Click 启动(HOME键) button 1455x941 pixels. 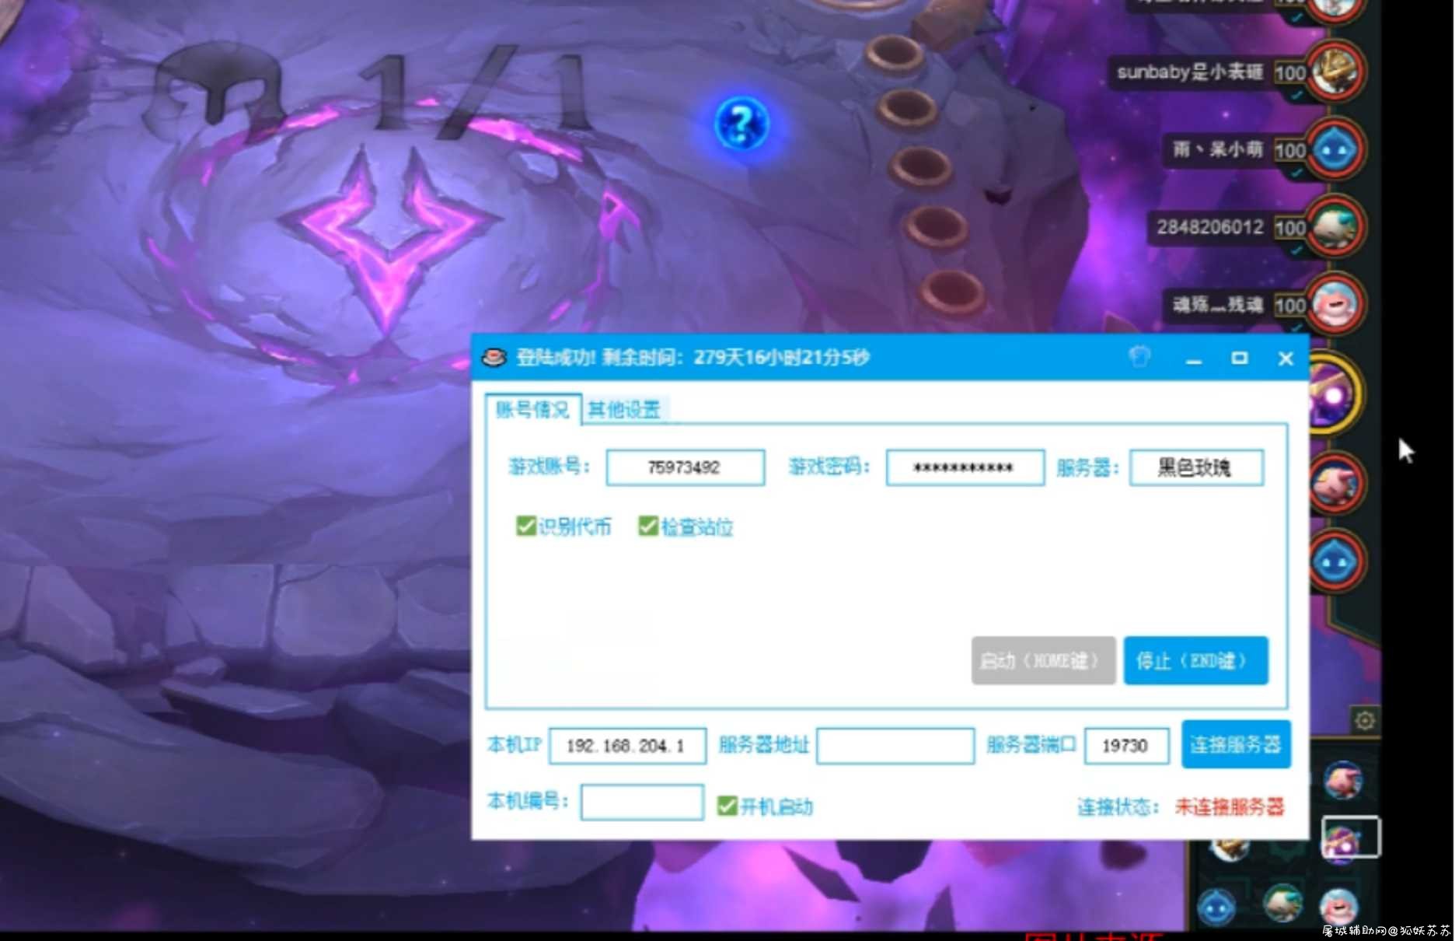click(x=1043, y=660)
